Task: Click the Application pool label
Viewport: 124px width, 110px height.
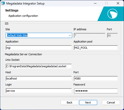Action: pos(83,41)
